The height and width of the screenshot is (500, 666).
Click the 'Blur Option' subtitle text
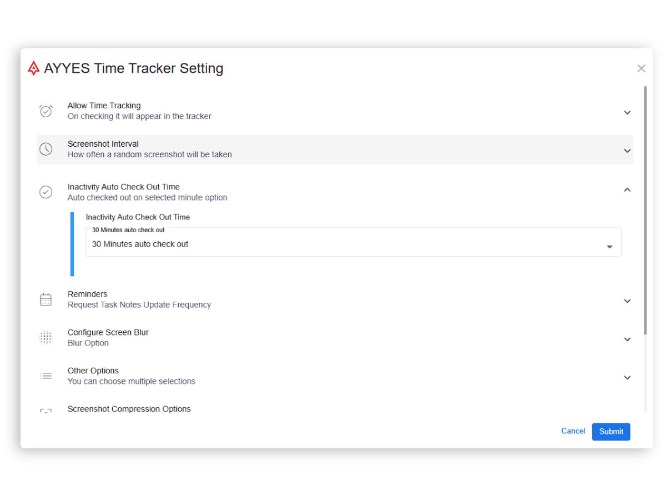coord(88,343)
